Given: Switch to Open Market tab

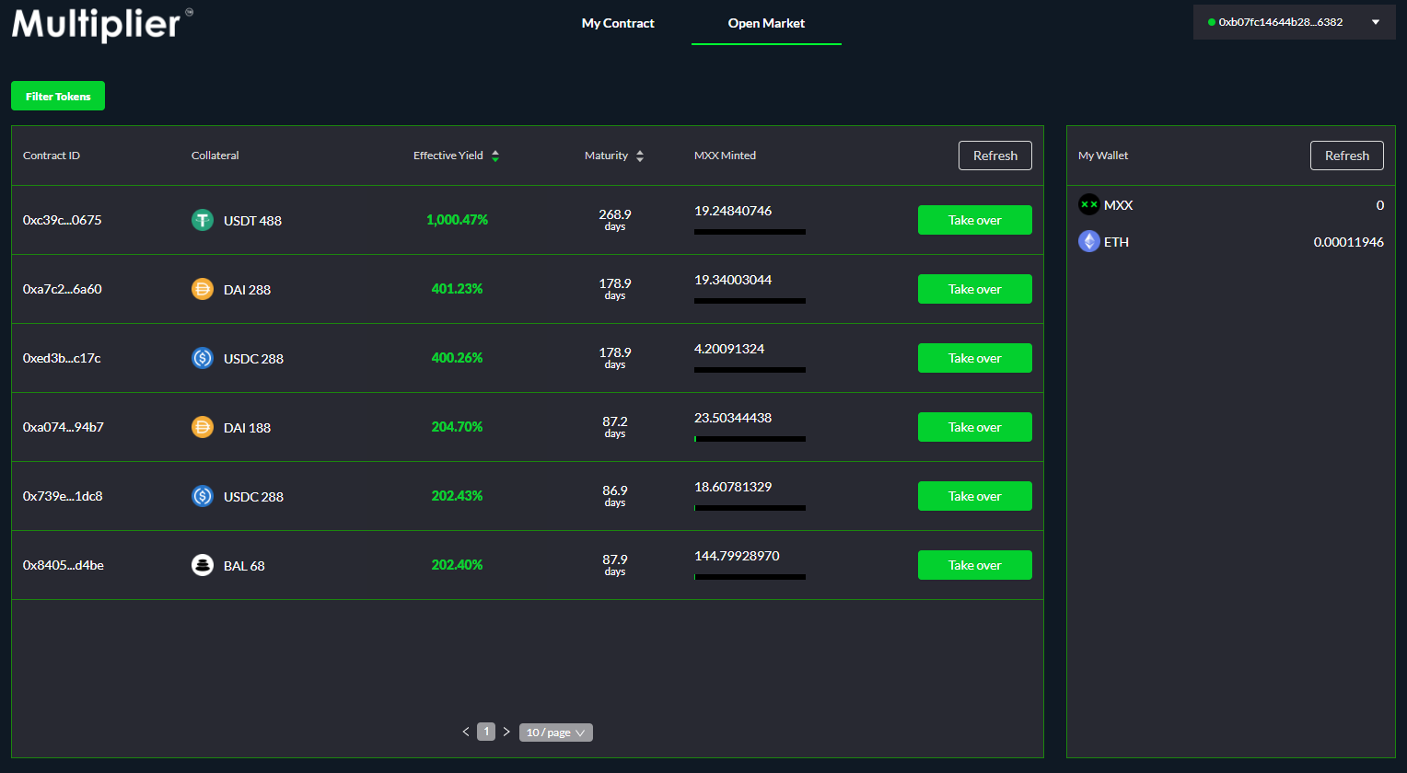Looking at the screenshot, I should tap(766, 23).
